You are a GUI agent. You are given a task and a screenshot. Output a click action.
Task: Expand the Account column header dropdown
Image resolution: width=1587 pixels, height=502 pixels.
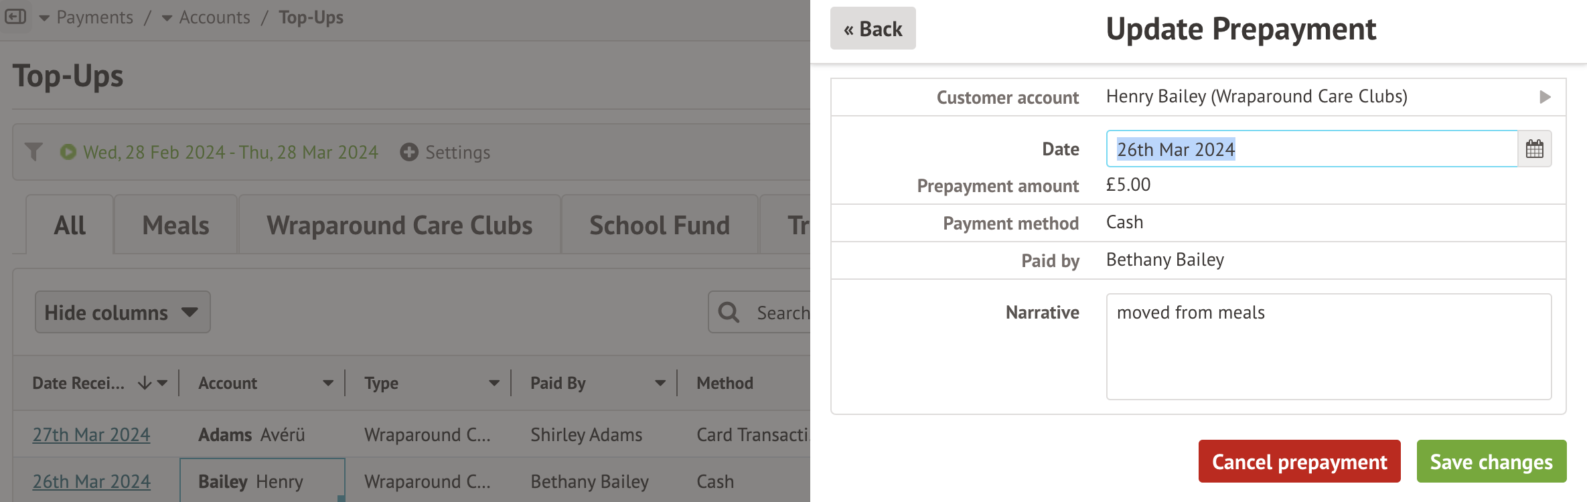coord(327,384)
